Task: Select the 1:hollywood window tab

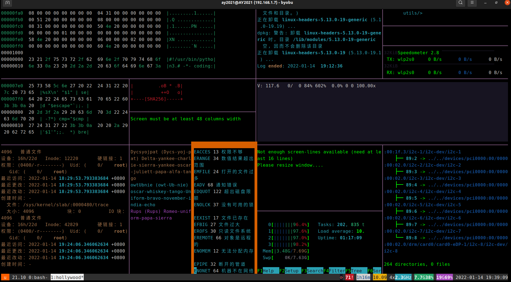Action: [67, 277]
